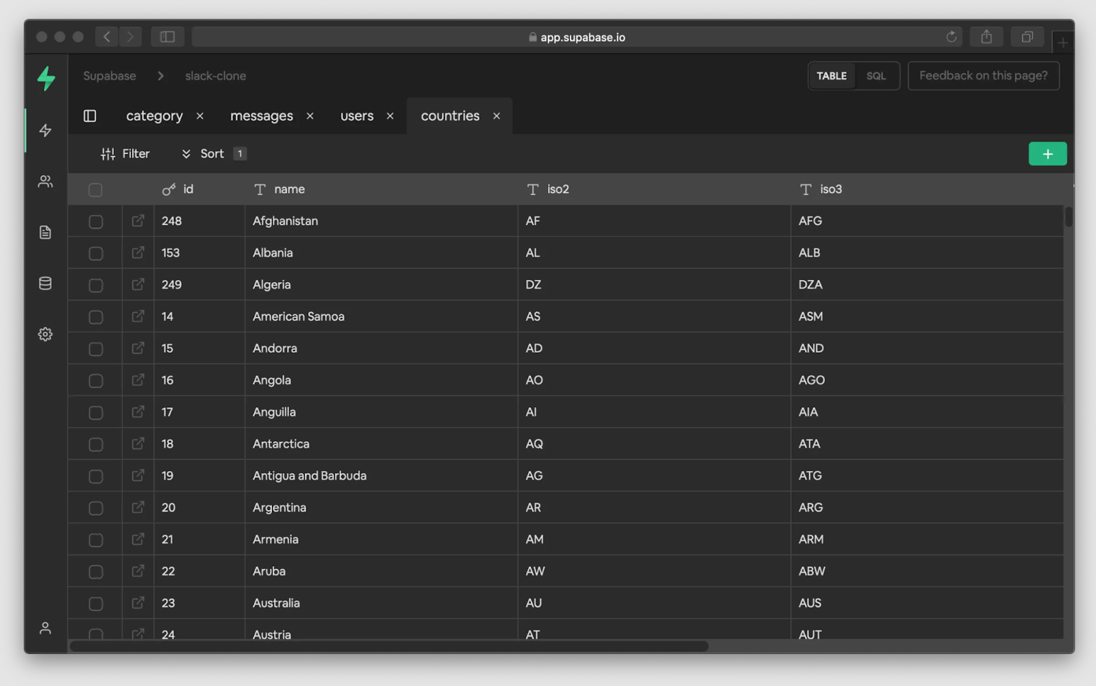Open row expand icon for American Samoa
1096x686 pixels.
(x=138, y=316)
